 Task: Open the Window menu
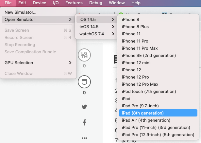117,3
